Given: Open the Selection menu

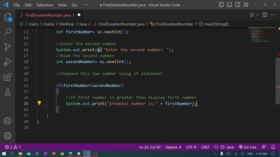Looking at the screenshot, I should click(45, 5).
